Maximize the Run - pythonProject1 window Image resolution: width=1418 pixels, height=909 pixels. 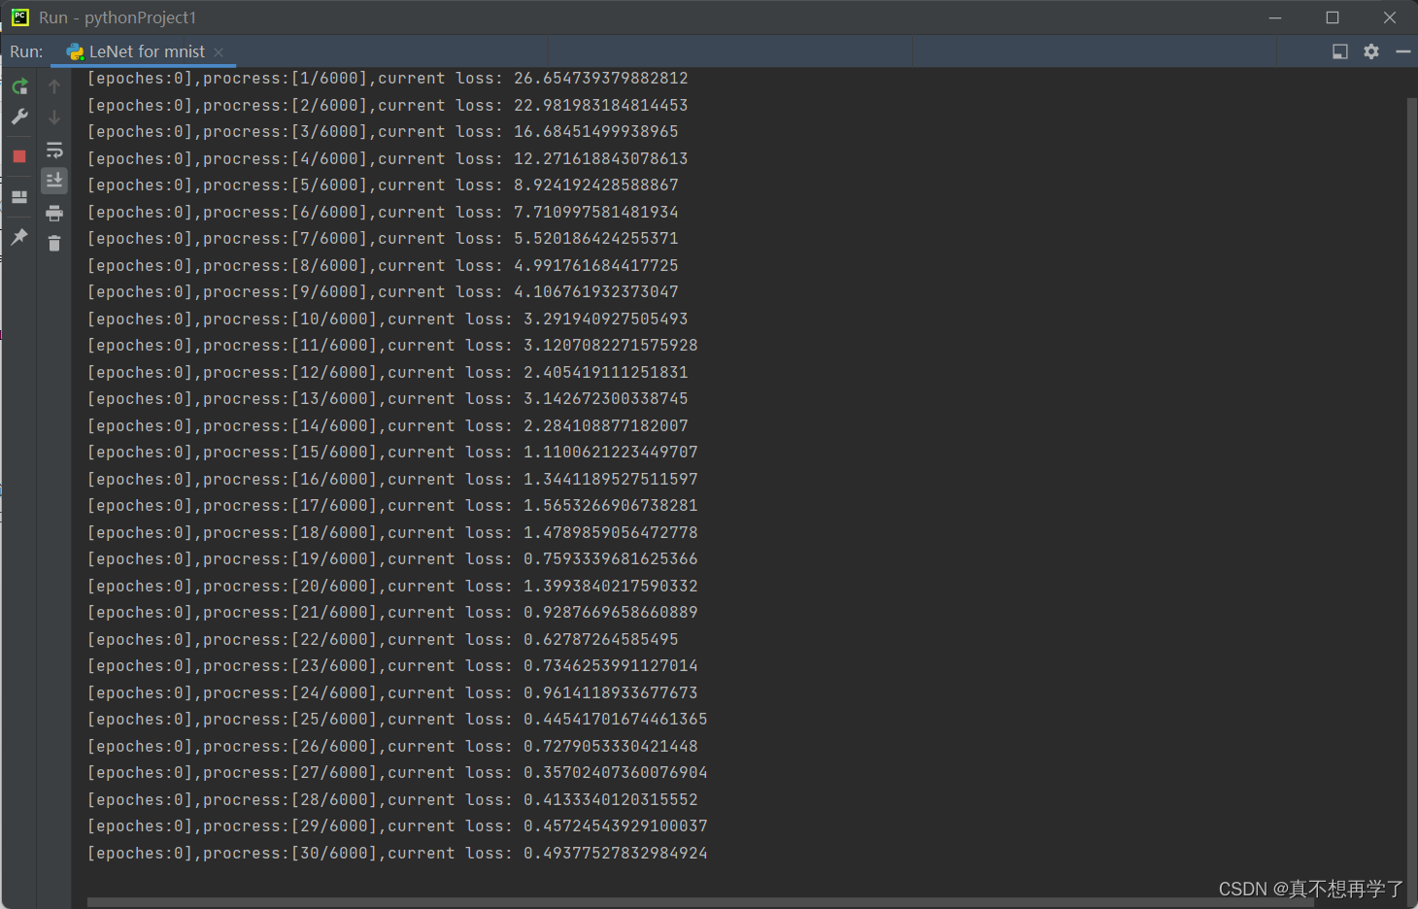[x=1333, y=17]
